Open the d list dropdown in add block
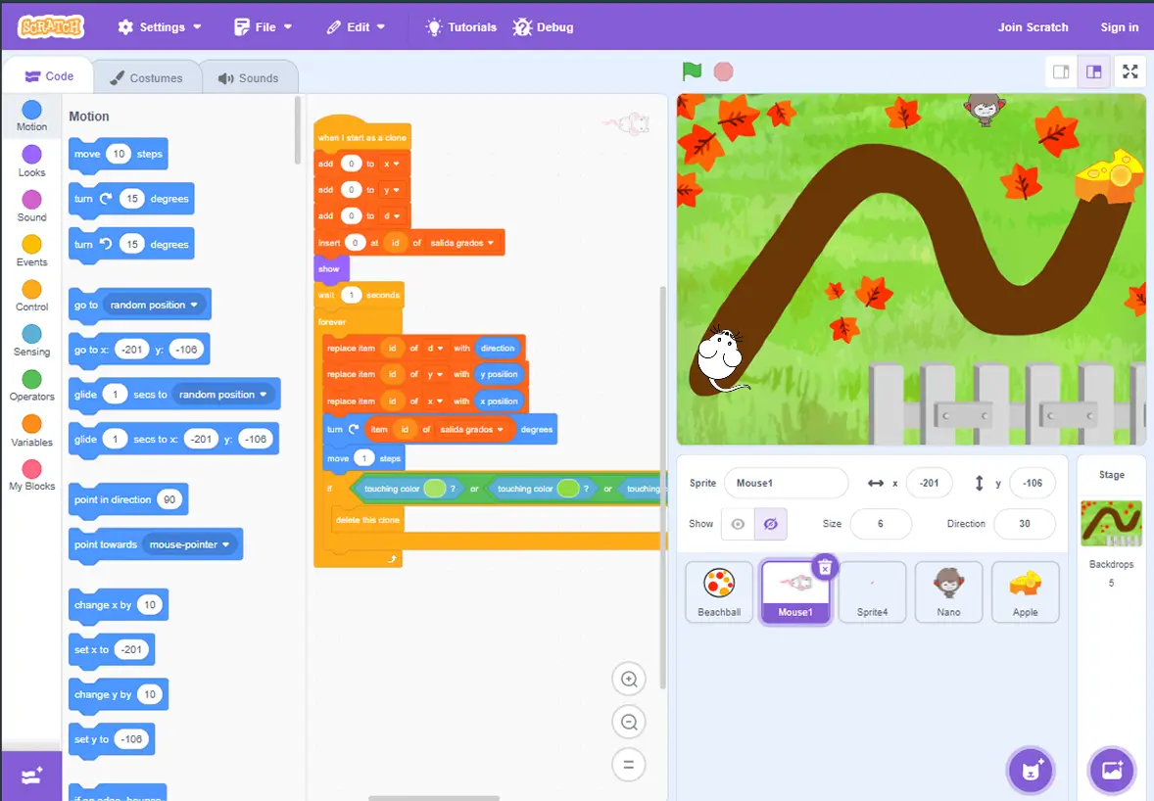The height and width of the screenshot is (801, 1154). click(391, 216)
